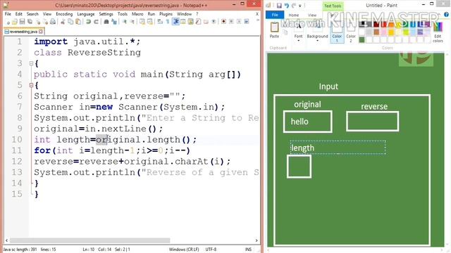The image size is (451, 253).
Task: Click the Undo arrow in Paint title bar
Action: tap(287, 6)
